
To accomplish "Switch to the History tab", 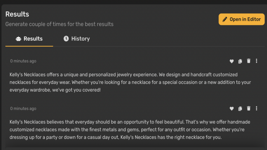I will pyautogui.click(x=77, y=39).
